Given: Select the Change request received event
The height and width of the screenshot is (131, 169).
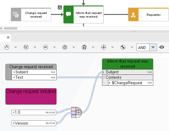Looking at the screenshot, I should pyautogui.click(x=31, y=15).
